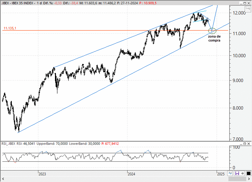
Task: Click the 'RSI_.IBEX' indicator name
Action: point(9,144)
